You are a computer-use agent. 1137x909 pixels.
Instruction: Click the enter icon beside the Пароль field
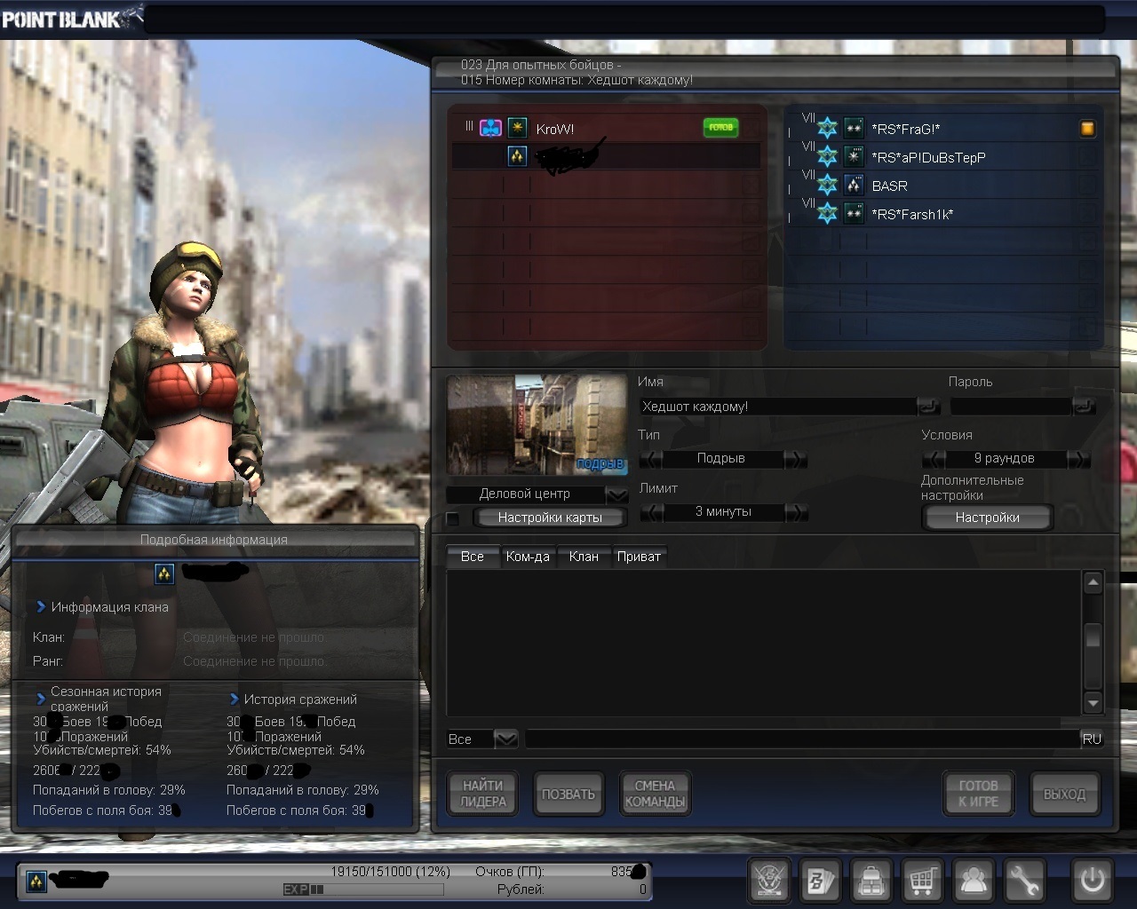click(x=1084, y=407)
